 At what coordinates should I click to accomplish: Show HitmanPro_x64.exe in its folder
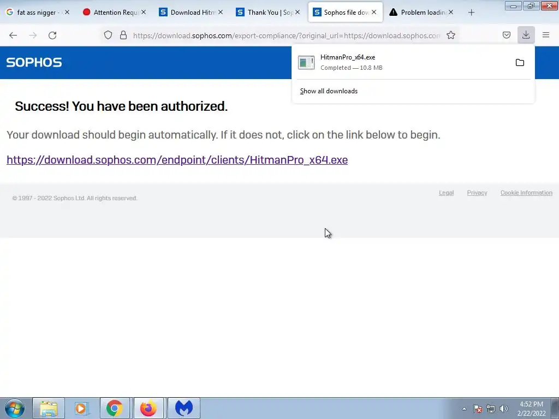click(x=520, y=63)
